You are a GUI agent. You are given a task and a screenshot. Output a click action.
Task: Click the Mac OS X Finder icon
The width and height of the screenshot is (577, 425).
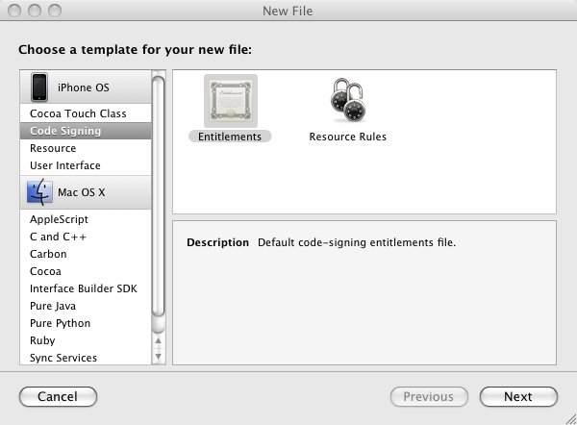pos(39,192)
